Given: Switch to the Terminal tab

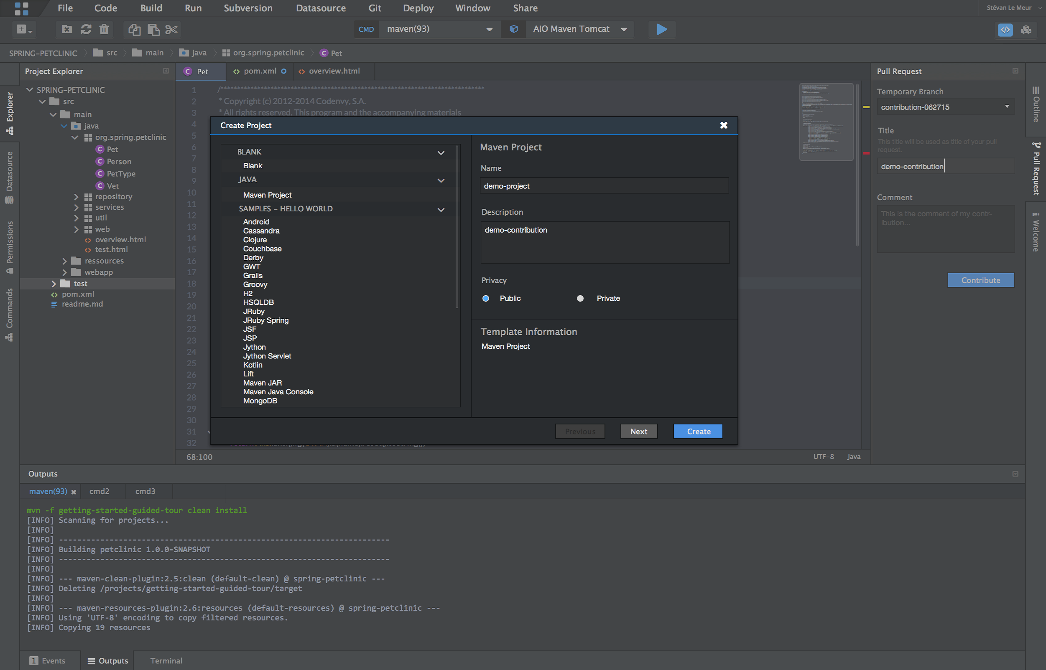Looking at the screenshot, I should (x=166, y=660).
